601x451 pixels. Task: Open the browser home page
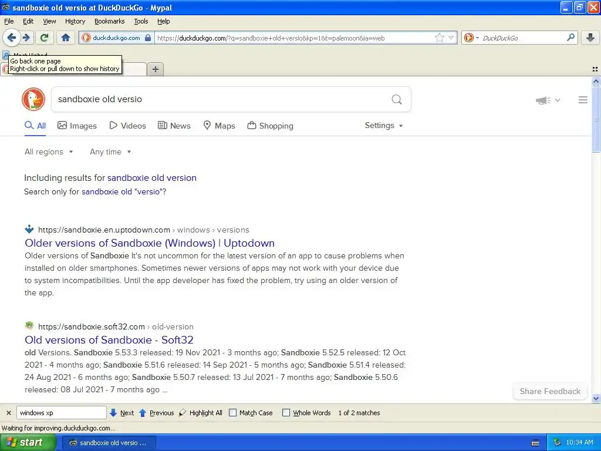66,38
